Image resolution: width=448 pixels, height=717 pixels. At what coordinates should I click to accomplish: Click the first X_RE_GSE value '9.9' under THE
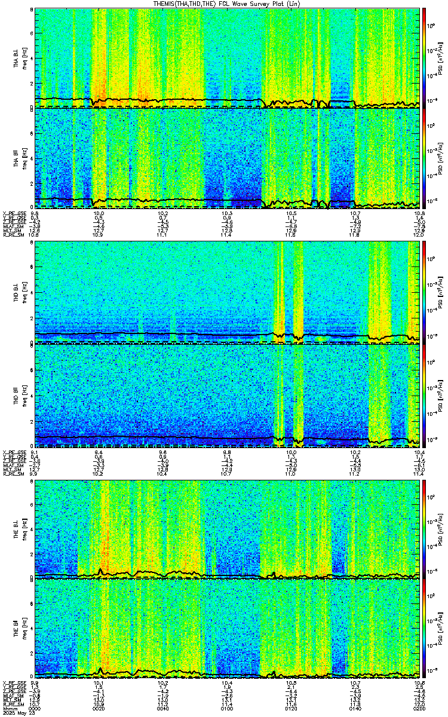34,683
